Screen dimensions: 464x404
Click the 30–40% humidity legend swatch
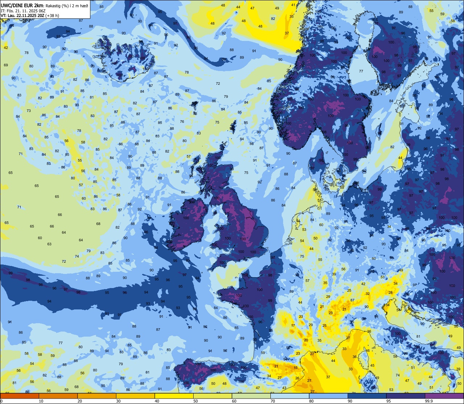click(x=135, y=396)
